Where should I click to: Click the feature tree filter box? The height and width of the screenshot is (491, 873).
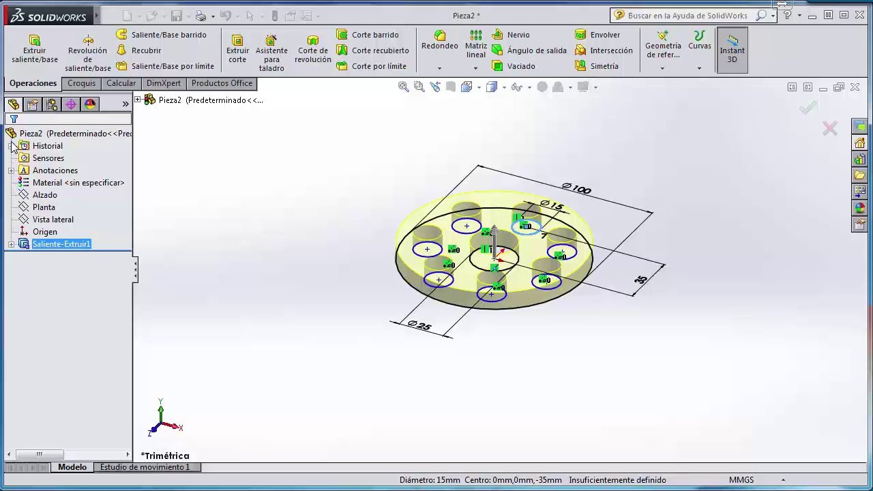click(68, 119)
